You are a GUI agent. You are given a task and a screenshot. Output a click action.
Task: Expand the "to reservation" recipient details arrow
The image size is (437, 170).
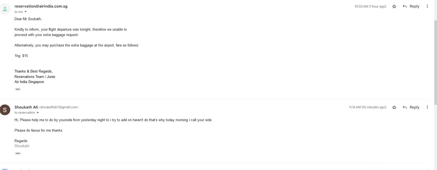38,113
